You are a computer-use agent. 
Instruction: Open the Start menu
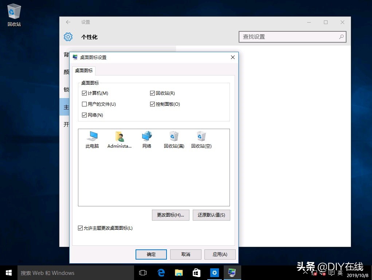[8, 272]
